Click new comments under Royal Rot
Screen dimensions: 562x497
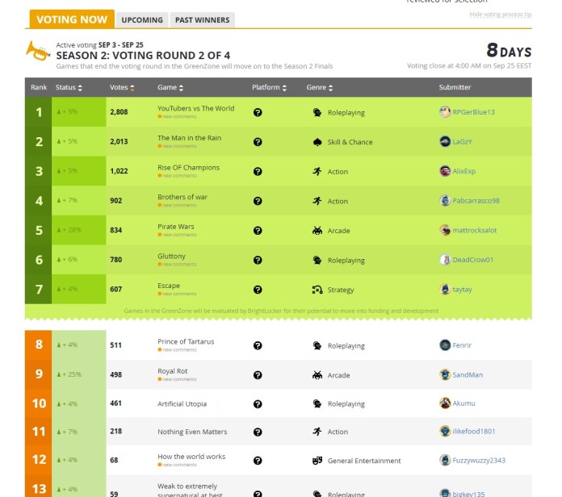coord(177,379)
